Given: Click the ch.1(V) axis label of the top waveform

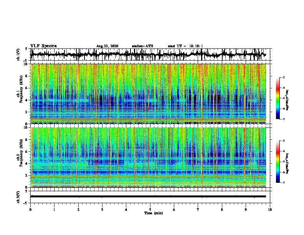Looking at the screenshot, I should point(18,55).
